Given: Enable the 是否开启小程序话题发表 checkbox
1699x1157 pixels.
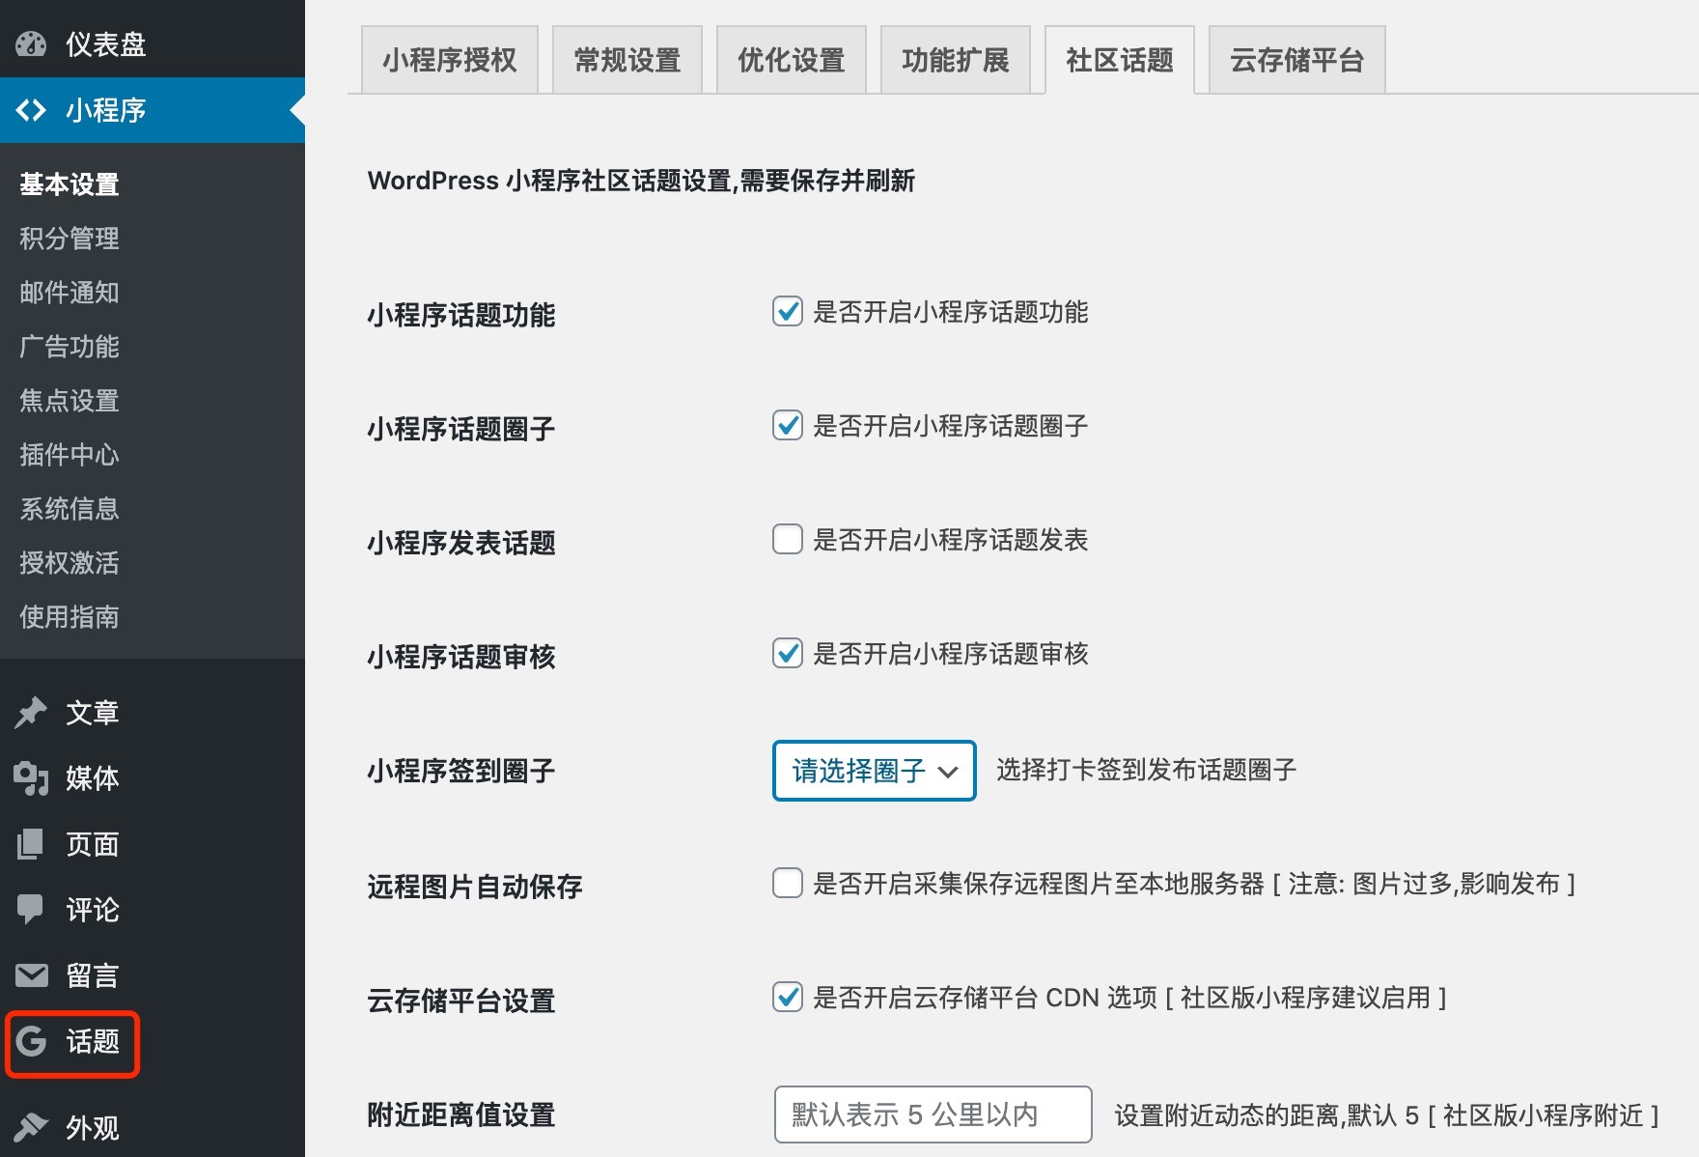Looking at the screenshot, I should [x=788, y=540].
